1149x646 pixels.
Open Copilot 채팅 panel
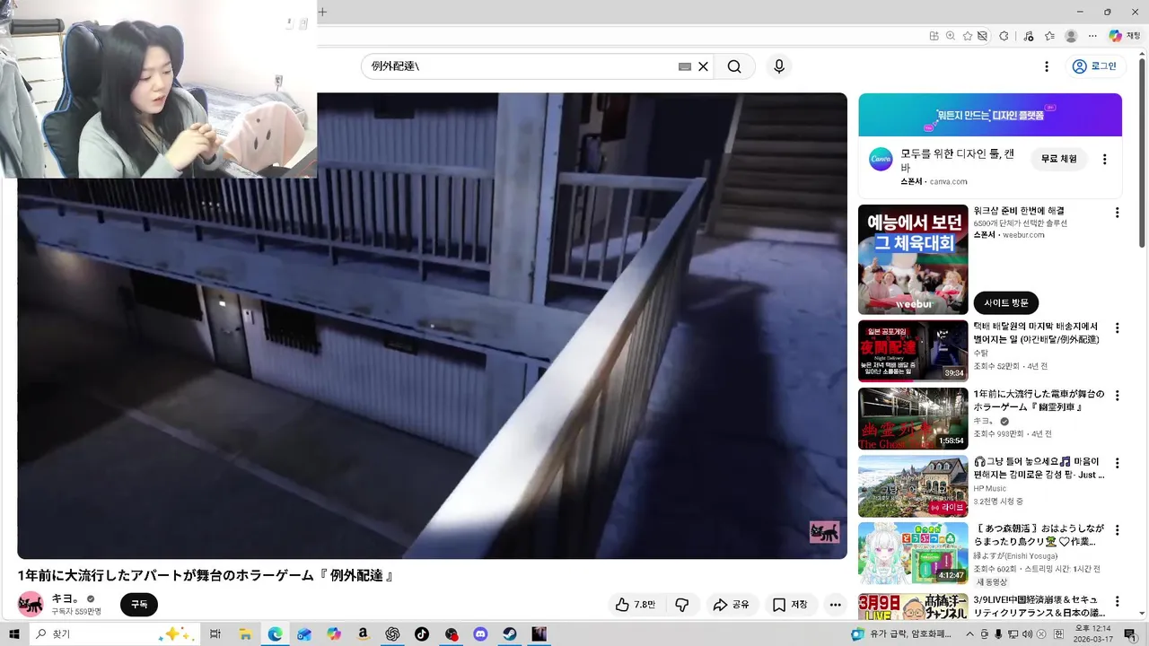point(1123,36)
